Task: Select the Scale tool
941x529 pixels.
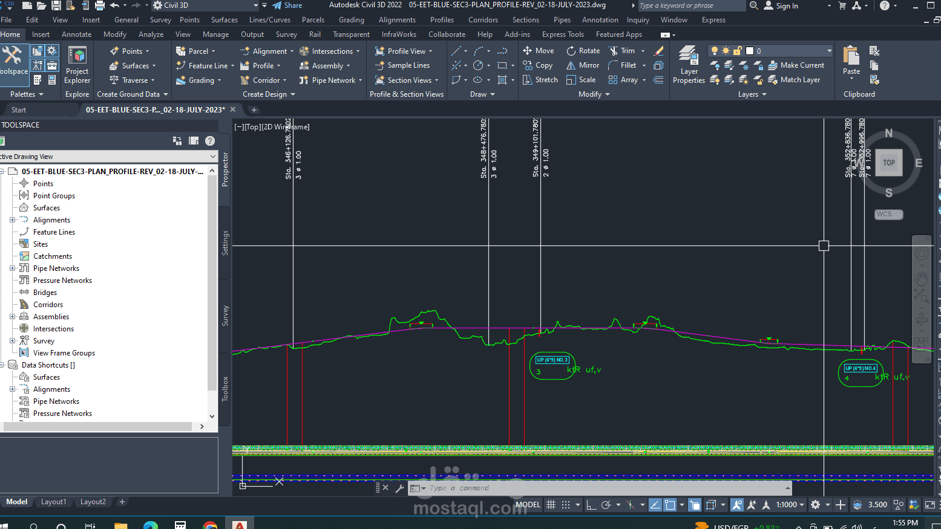Action: pos(580,80)
